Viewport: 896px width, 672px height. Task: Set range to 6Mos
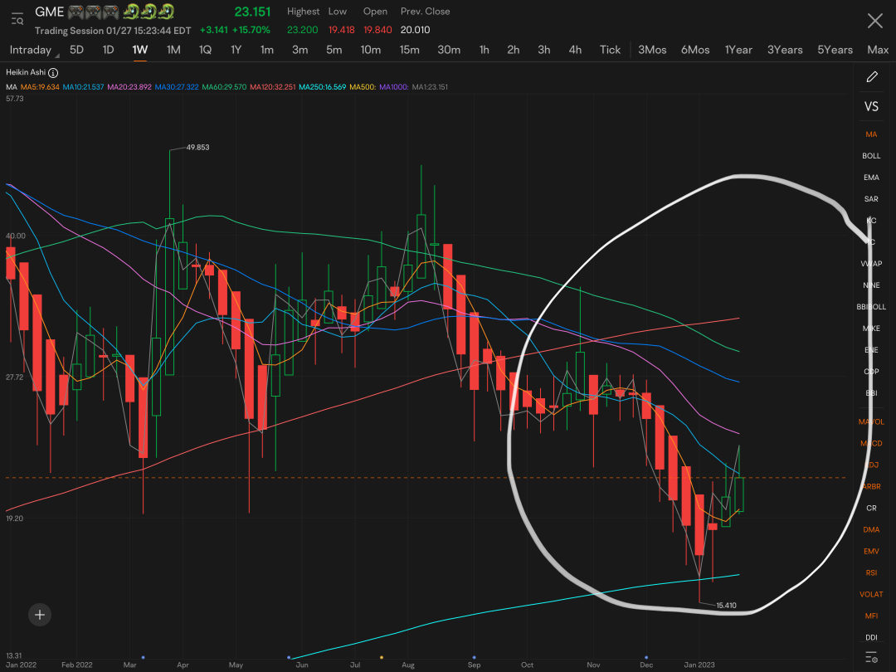tap(695, 50)
